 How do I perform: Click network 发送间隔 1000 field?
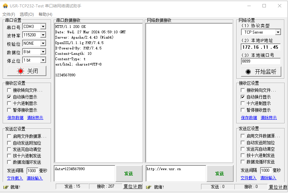pos(266,170)
